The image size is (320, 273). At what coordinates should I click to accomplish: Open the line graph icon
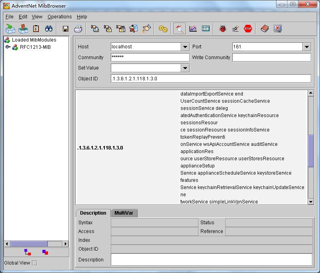(193, 28)
